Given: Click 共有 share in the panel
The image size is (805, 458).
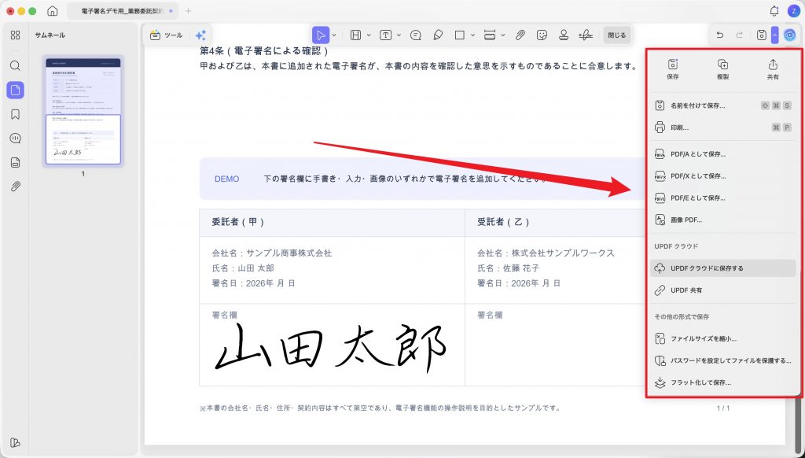Looking at the screenshot, I should point(773,69).
